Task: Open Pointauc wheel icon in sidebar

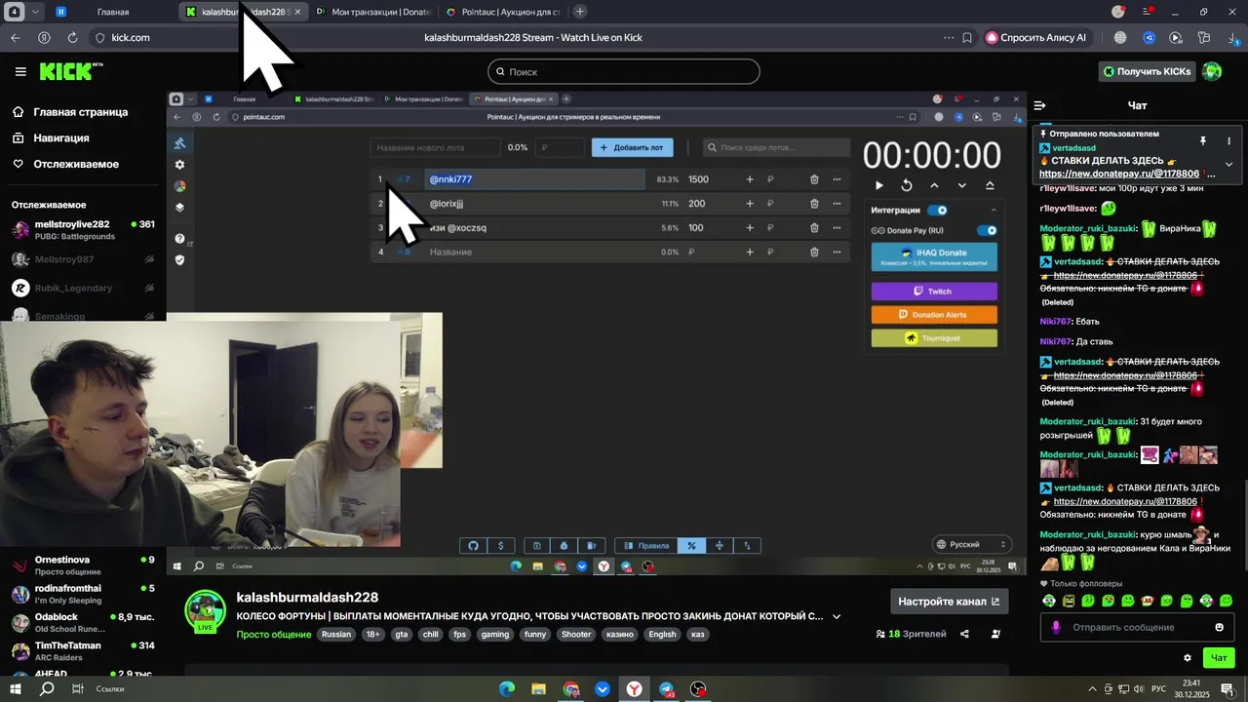Action: click(x=179, y=186)
